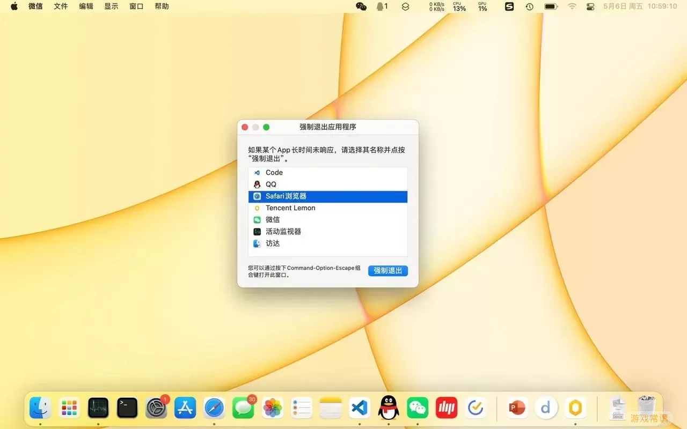Click the battery status icon
The image size is (687, 429).
click(551, 6)
